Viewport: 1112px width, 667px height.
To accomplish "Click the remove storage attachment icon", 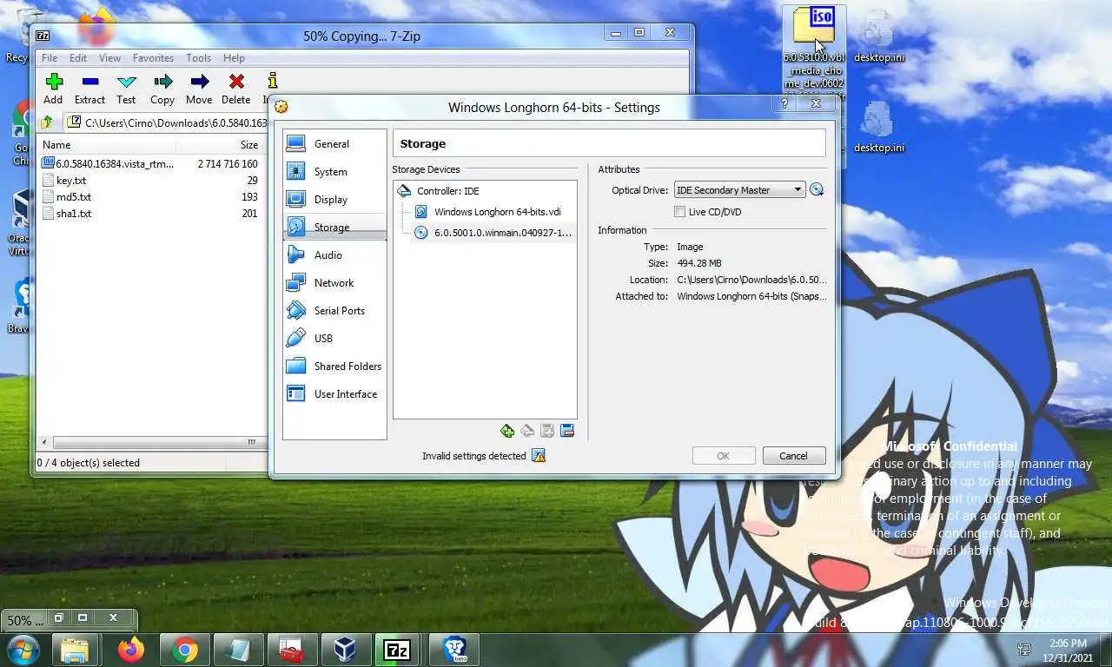I will (x=567, y=431).
